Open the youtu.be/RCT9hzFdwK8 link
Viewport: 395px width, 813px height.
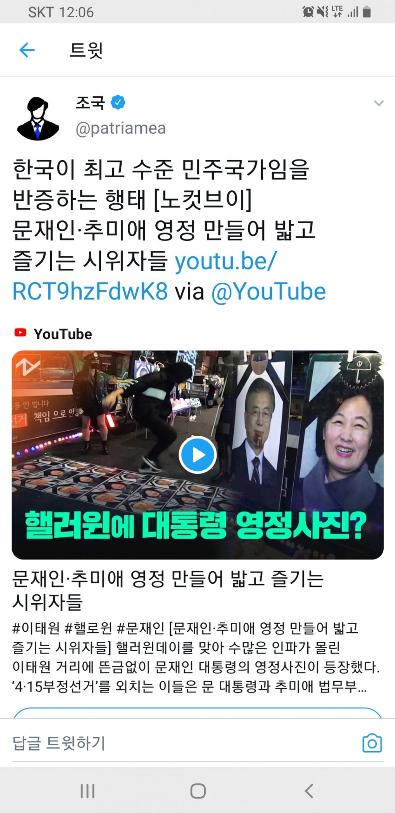pyautogui.click(x=145, y=276)
